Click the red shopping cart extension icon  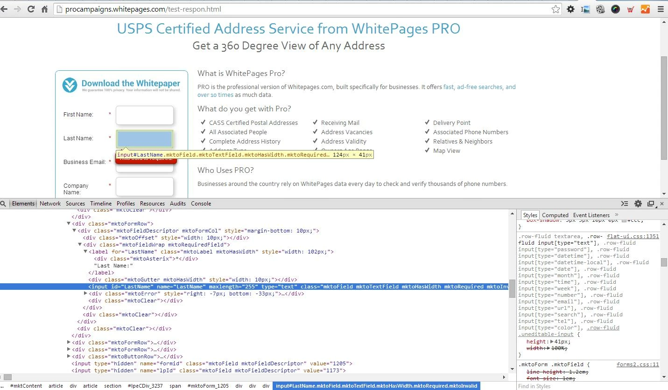click(x=630, y=9)
